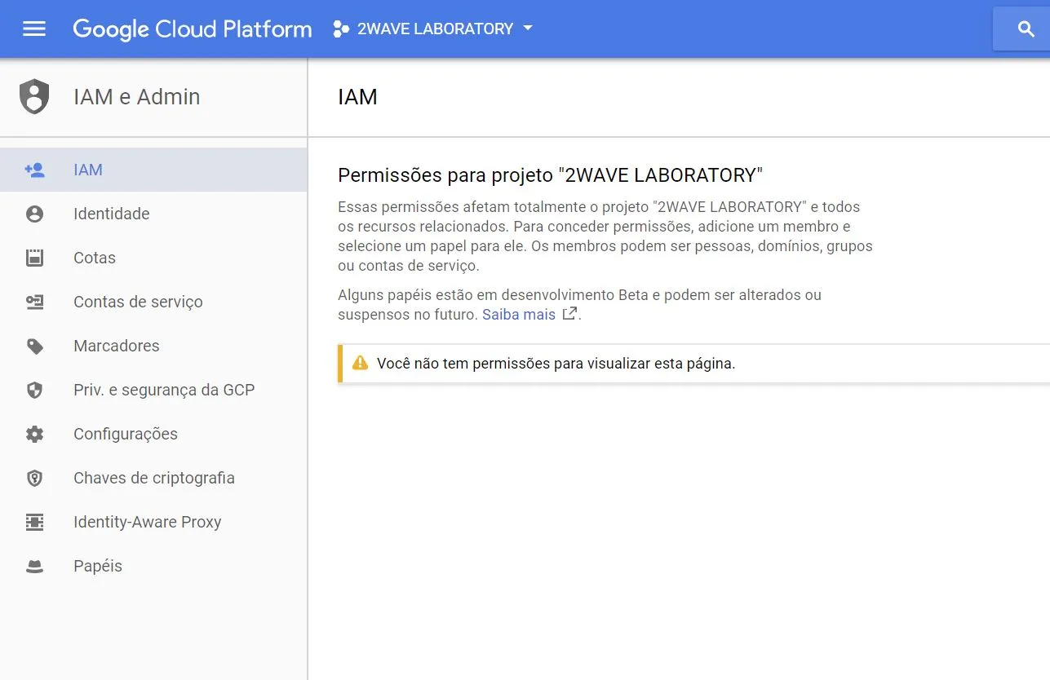
Task: Open Priv. e segurança da GCP
Action: [x=153, y=390]
